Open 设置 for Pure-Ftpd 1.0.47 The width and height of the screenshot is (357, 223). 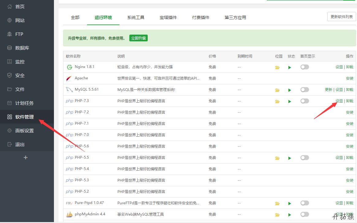coord(339,203)
